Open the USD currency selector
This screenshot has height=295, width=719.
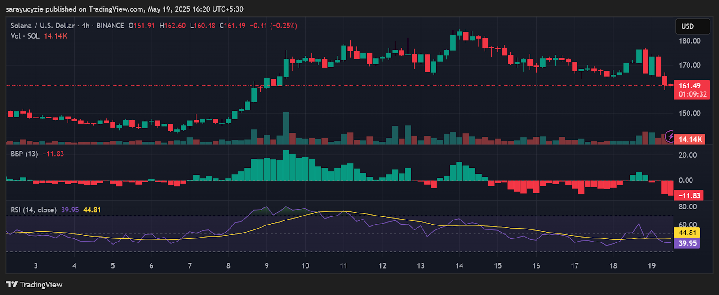(x=692, y=26)
